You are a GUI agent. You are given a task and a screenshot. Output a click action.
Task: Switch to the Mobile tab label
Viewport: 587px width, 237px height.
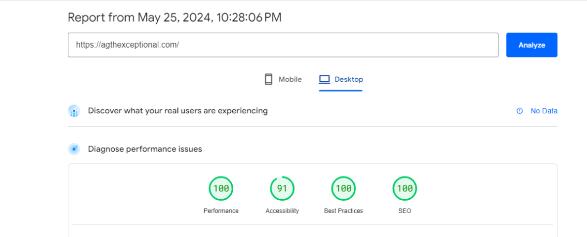point(290,79)
